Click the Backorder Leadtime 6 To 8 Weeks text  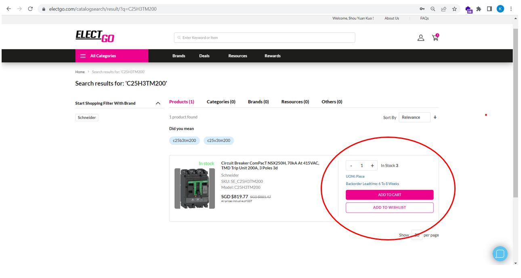pos(372,184)
